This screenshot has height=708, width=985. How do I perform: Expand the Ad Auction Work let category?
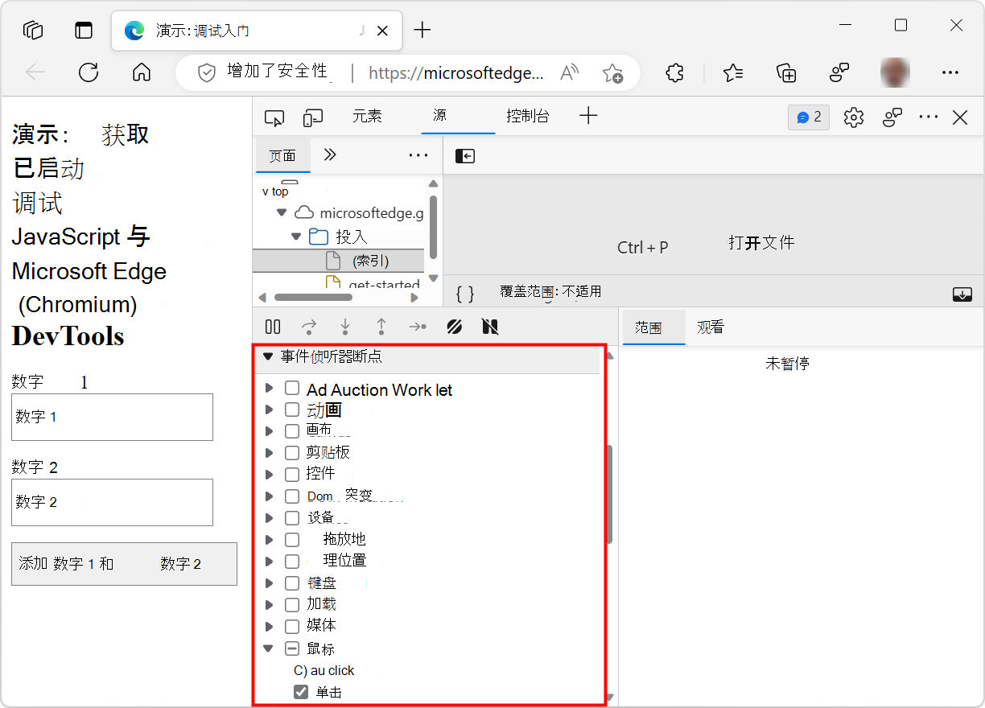(x=269, y=389)
